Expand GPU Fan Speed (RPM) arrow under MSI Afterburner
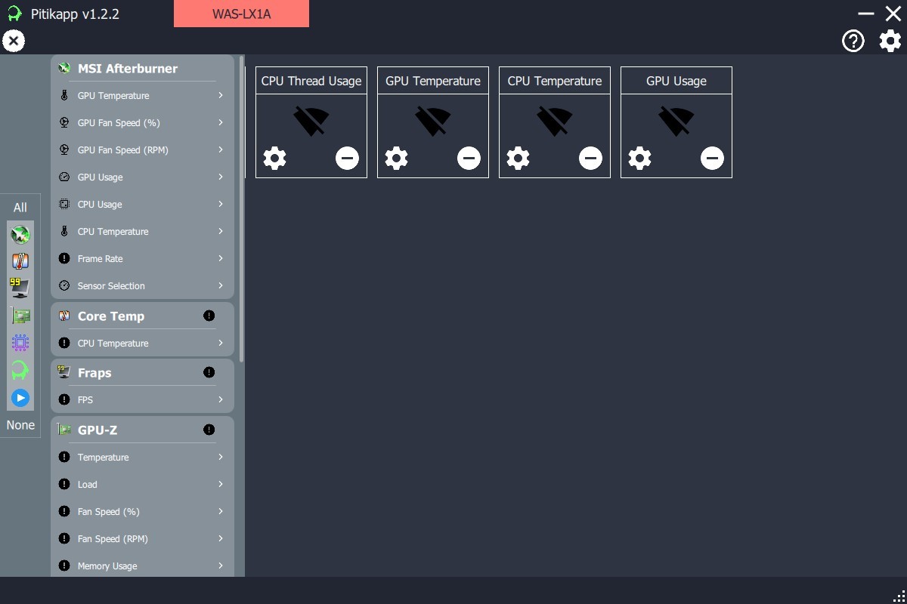The image size is (907, 604). click(221, 149)
